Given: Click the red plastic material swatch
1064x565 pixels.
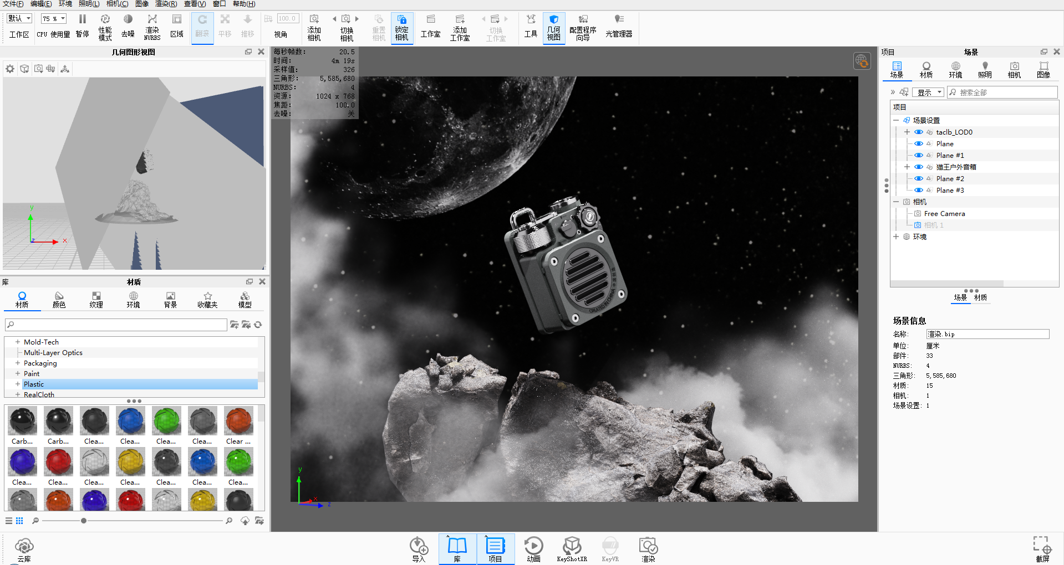Looking at the screenshot, I should tap(59, 462).
